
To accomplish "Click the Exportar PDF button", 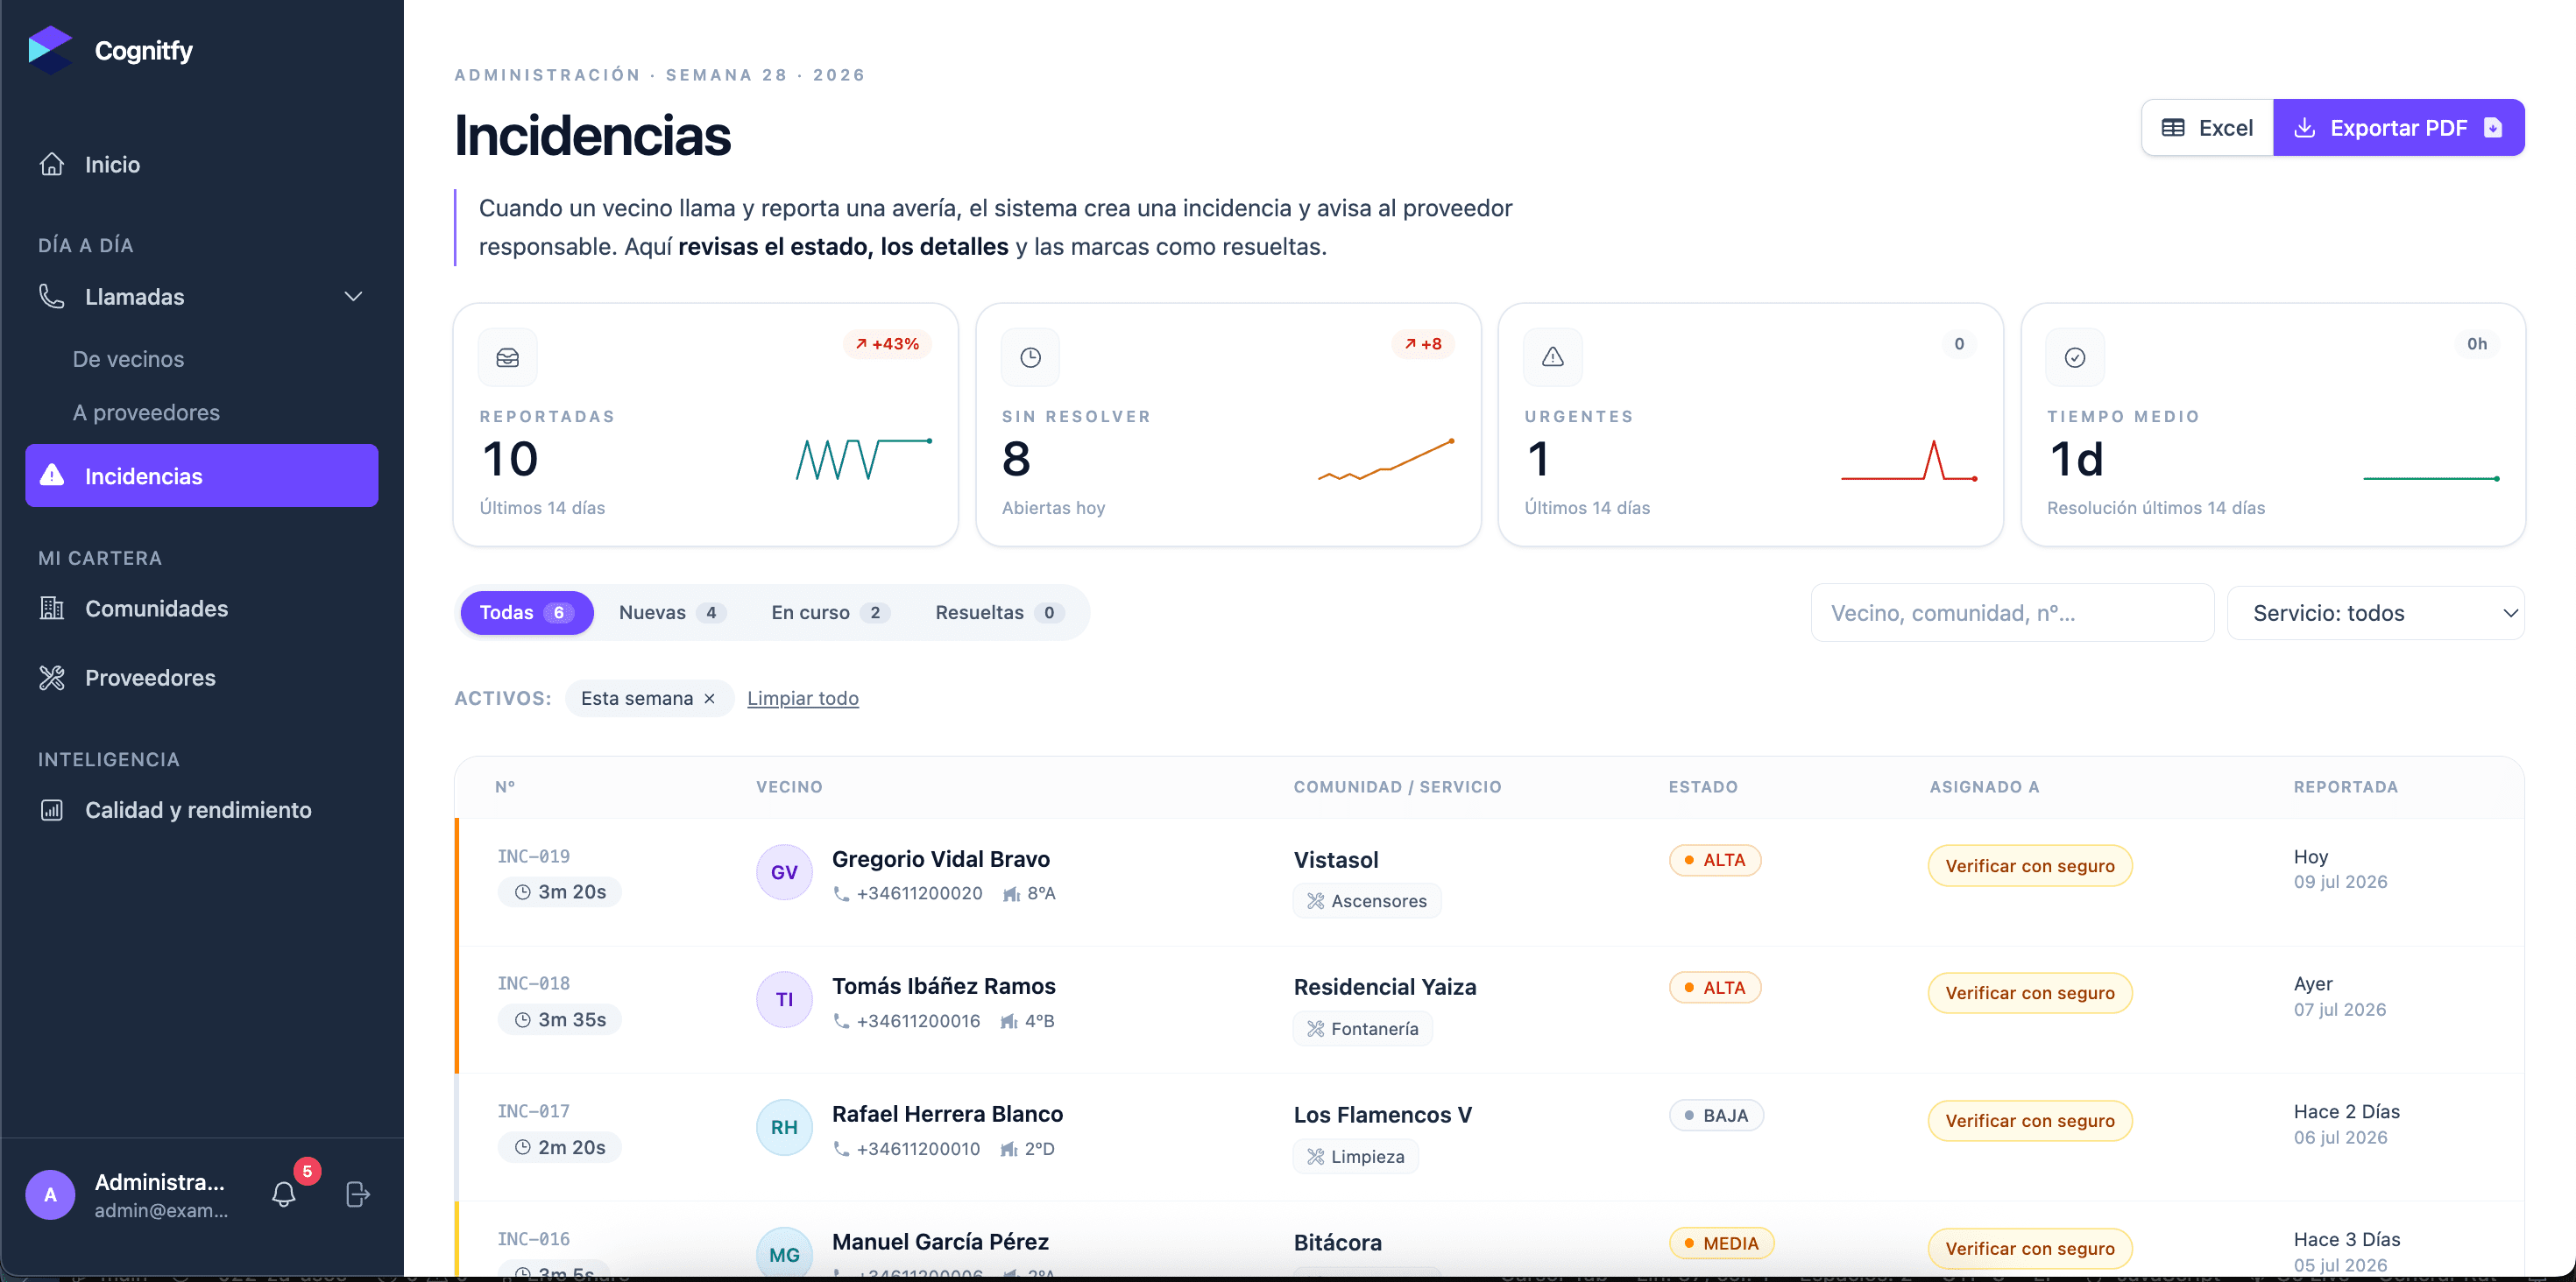I will [2398, 128].
